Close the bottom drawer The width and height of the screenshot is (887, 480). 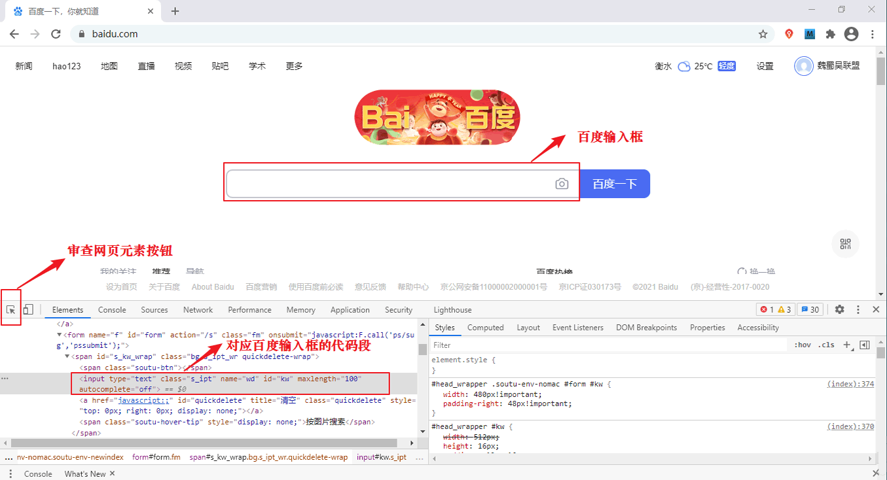(876, 473)
